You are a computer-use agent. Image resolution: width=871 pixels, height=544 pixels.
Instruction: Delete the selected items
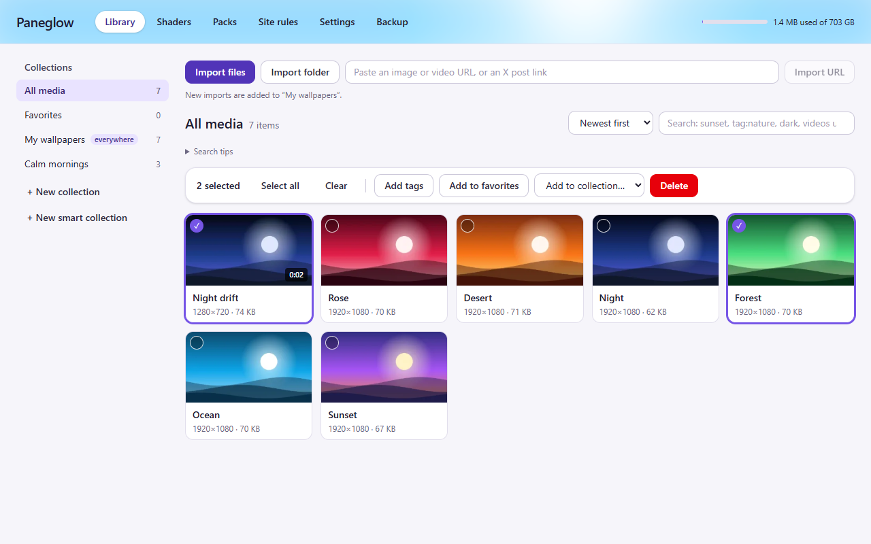point(674,186)
